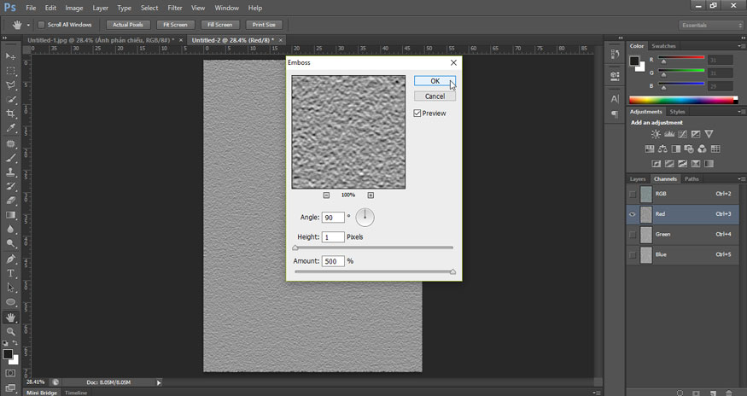Click the Fit Screen button
Viewport: 747px width, 396px height.
pos(175,25)
